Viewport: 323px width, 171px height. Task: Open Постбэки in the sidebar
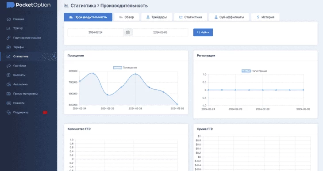coord(19,66)
